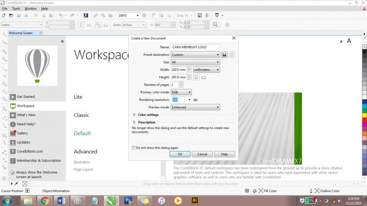Click the Cursor Position arrow in status bar
Image resolution: width=367 pixels, height=206 pixels.
(x=28, y=191)
